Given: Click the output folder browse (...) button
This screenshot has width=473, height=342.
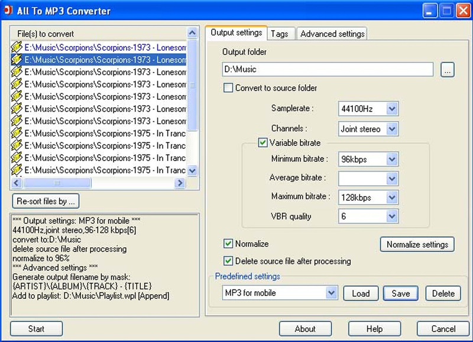Looking at the screenshot, I should click(x=448, y=70).
